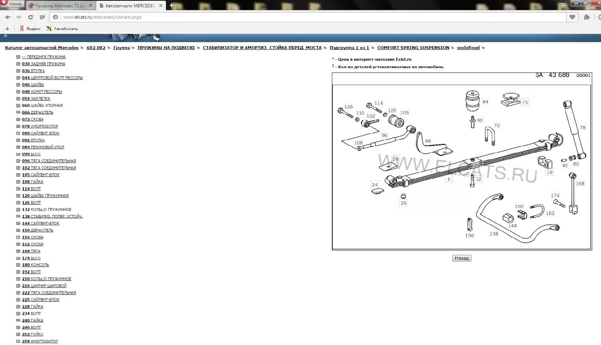Image resolution: width=601 pixels, height=345 pixels.
Task: Expand the 030 ЗАДНЯЯ ПРУЖИНА node
Action: [18, 64]
